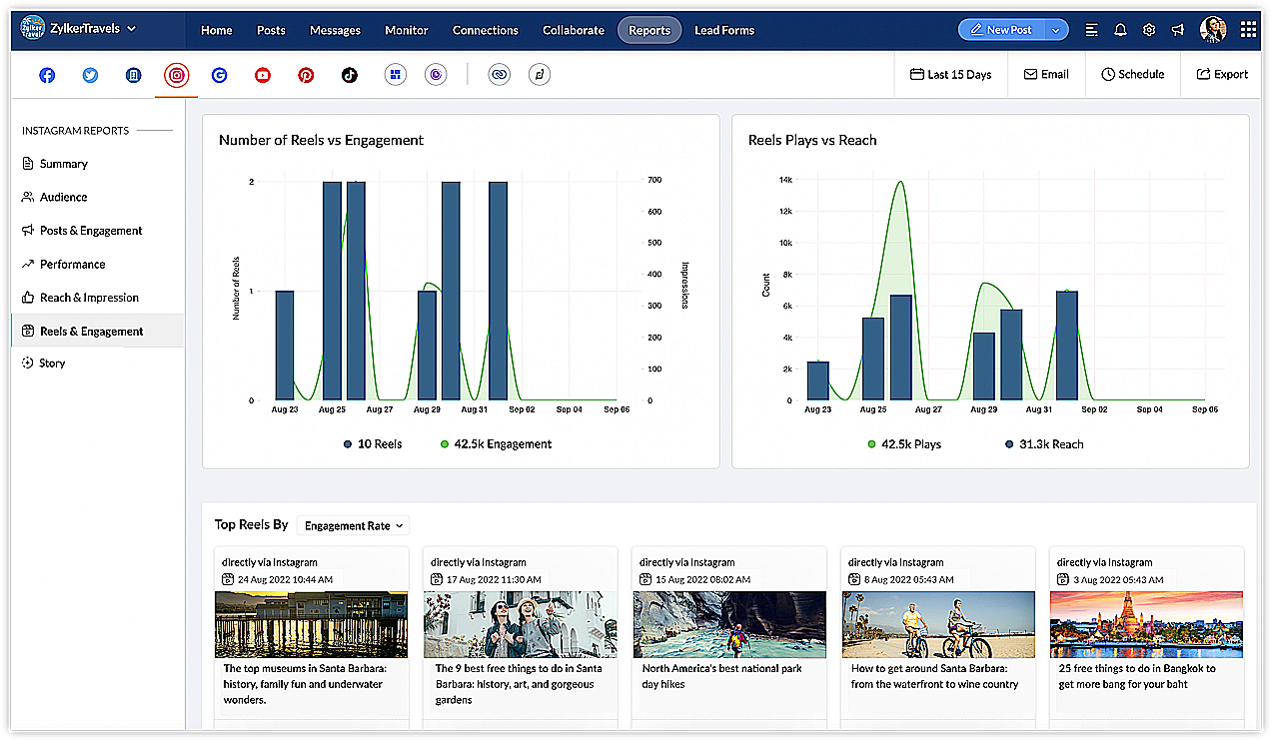Switch to the Twitter channel icon
1272x741 pixels.
[x=90, y=75]
